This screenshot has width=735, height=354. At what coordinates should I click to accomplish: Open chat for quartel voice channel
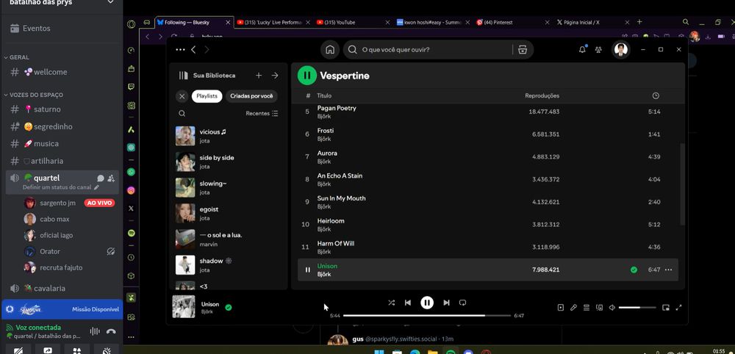(x=100, y=178)
